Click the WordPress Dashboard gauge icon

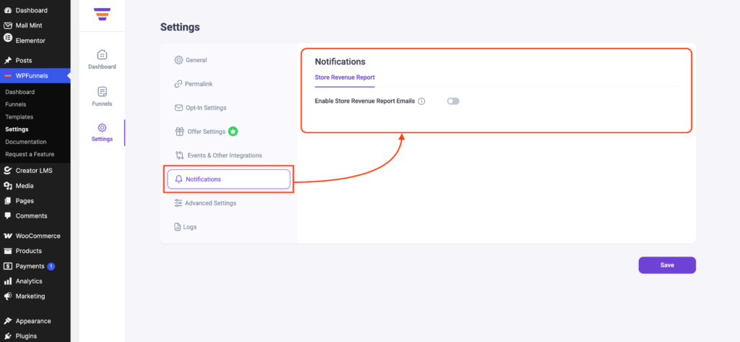click(x=7, y=10)
